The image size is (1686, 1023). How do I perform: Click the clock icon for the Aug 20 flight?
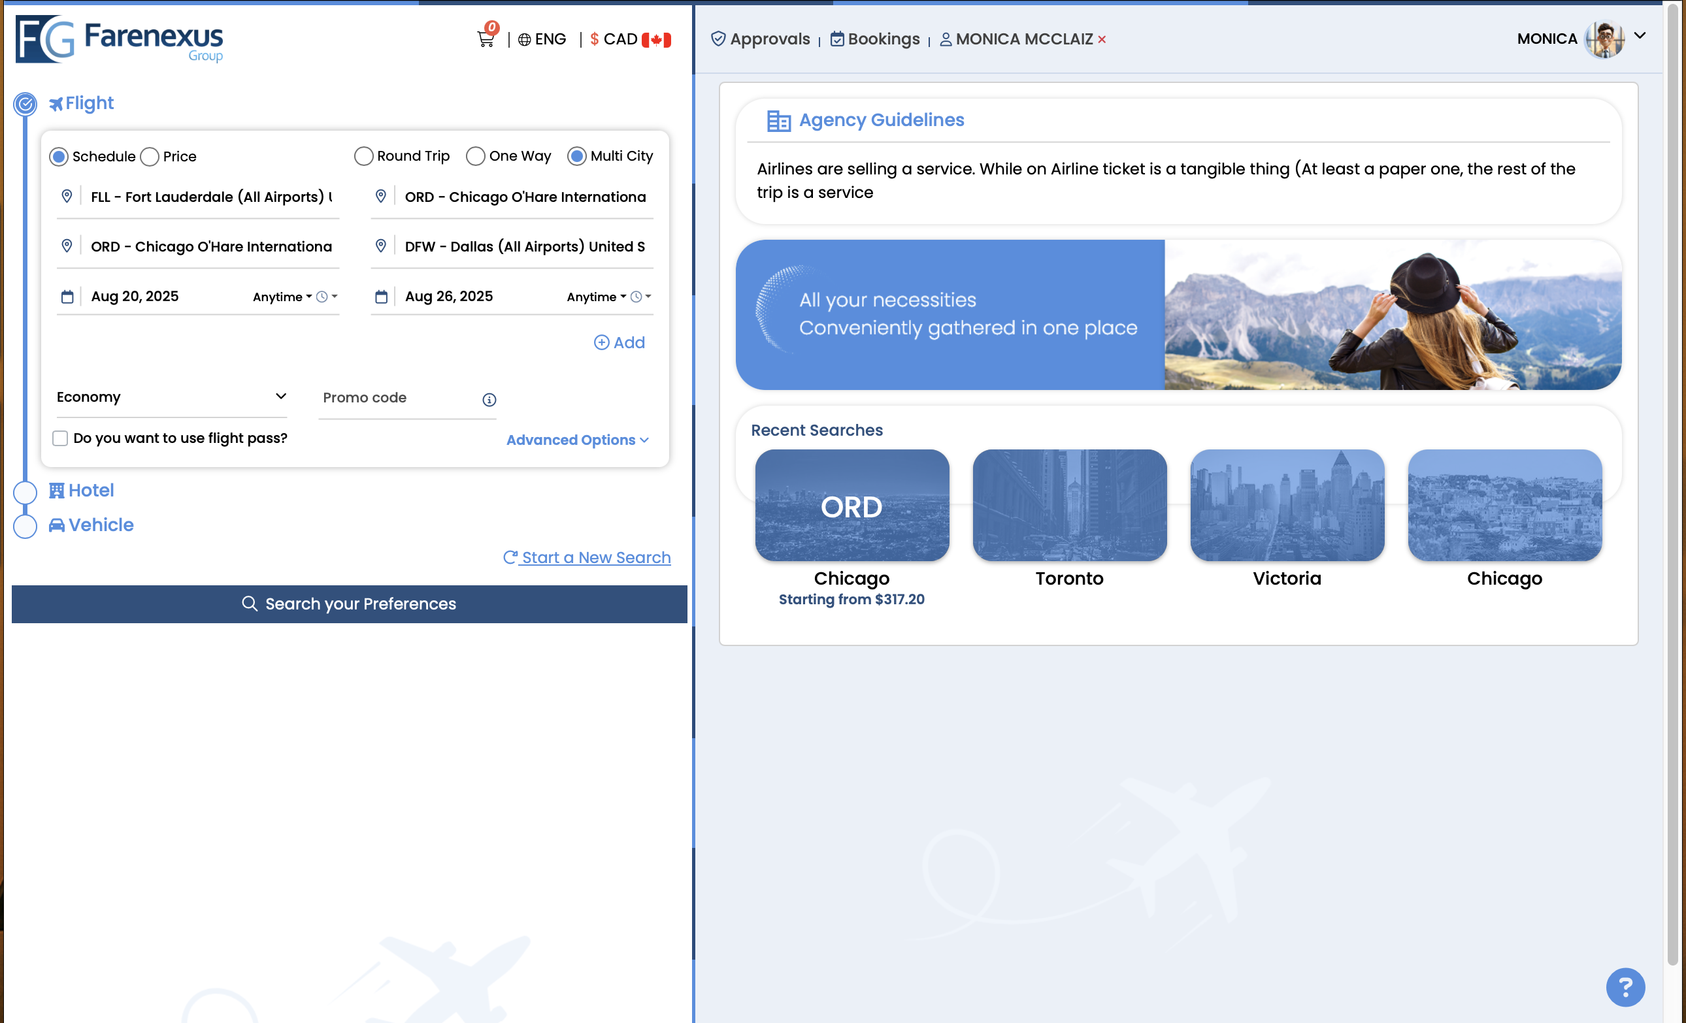[322, 297]
